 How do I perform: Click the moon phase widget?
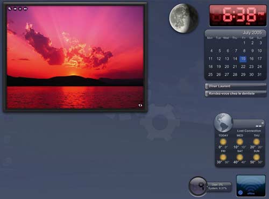(x=183, y=18)
